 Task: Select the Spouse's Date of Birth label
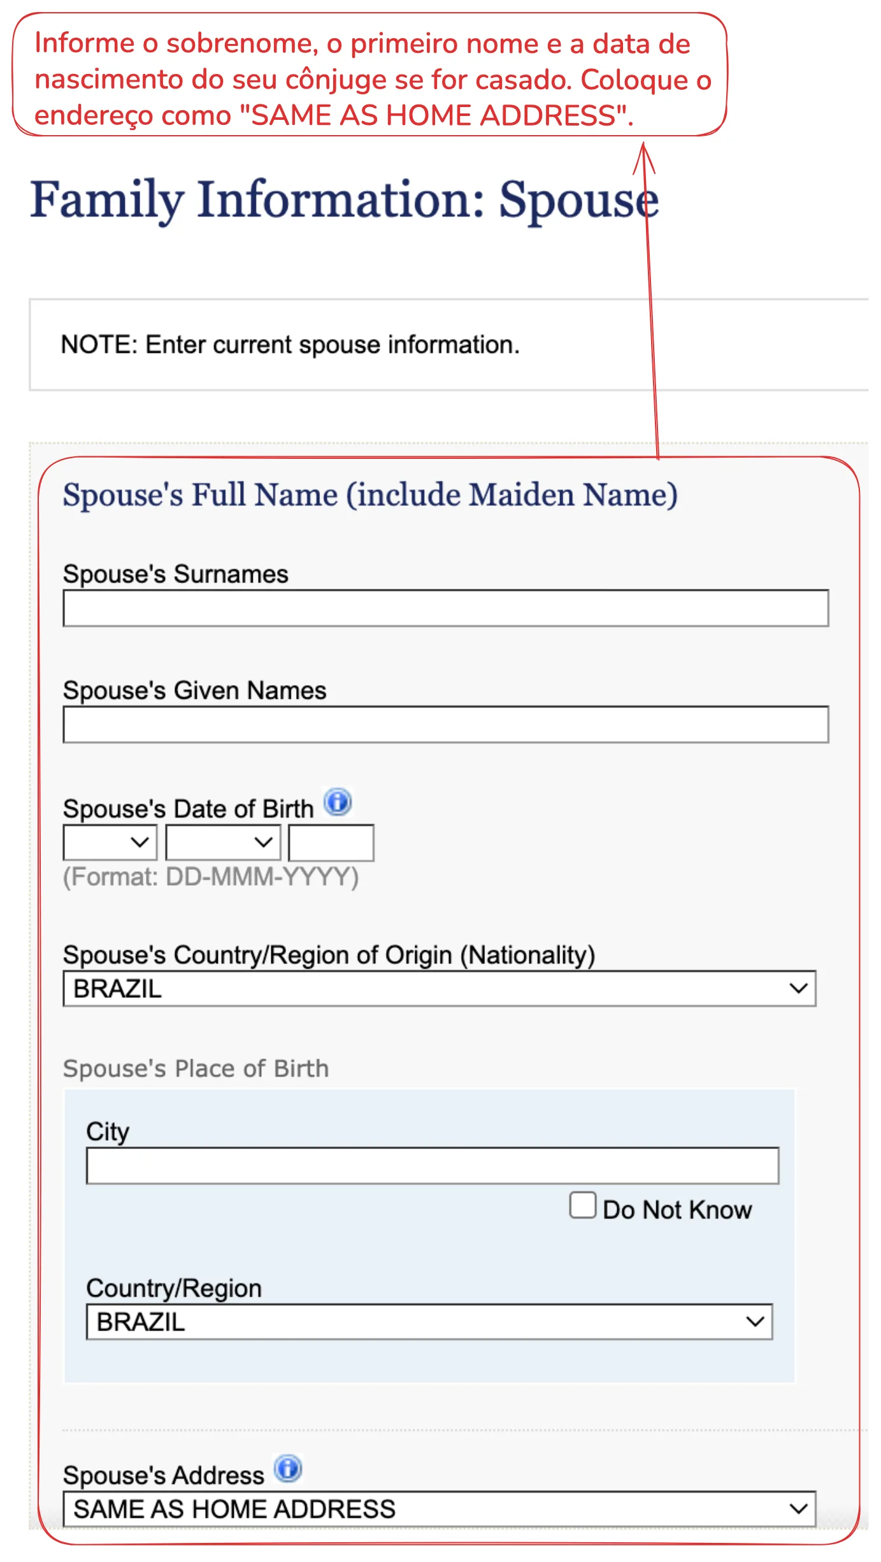pyautogui.click(x=188, y=809)
